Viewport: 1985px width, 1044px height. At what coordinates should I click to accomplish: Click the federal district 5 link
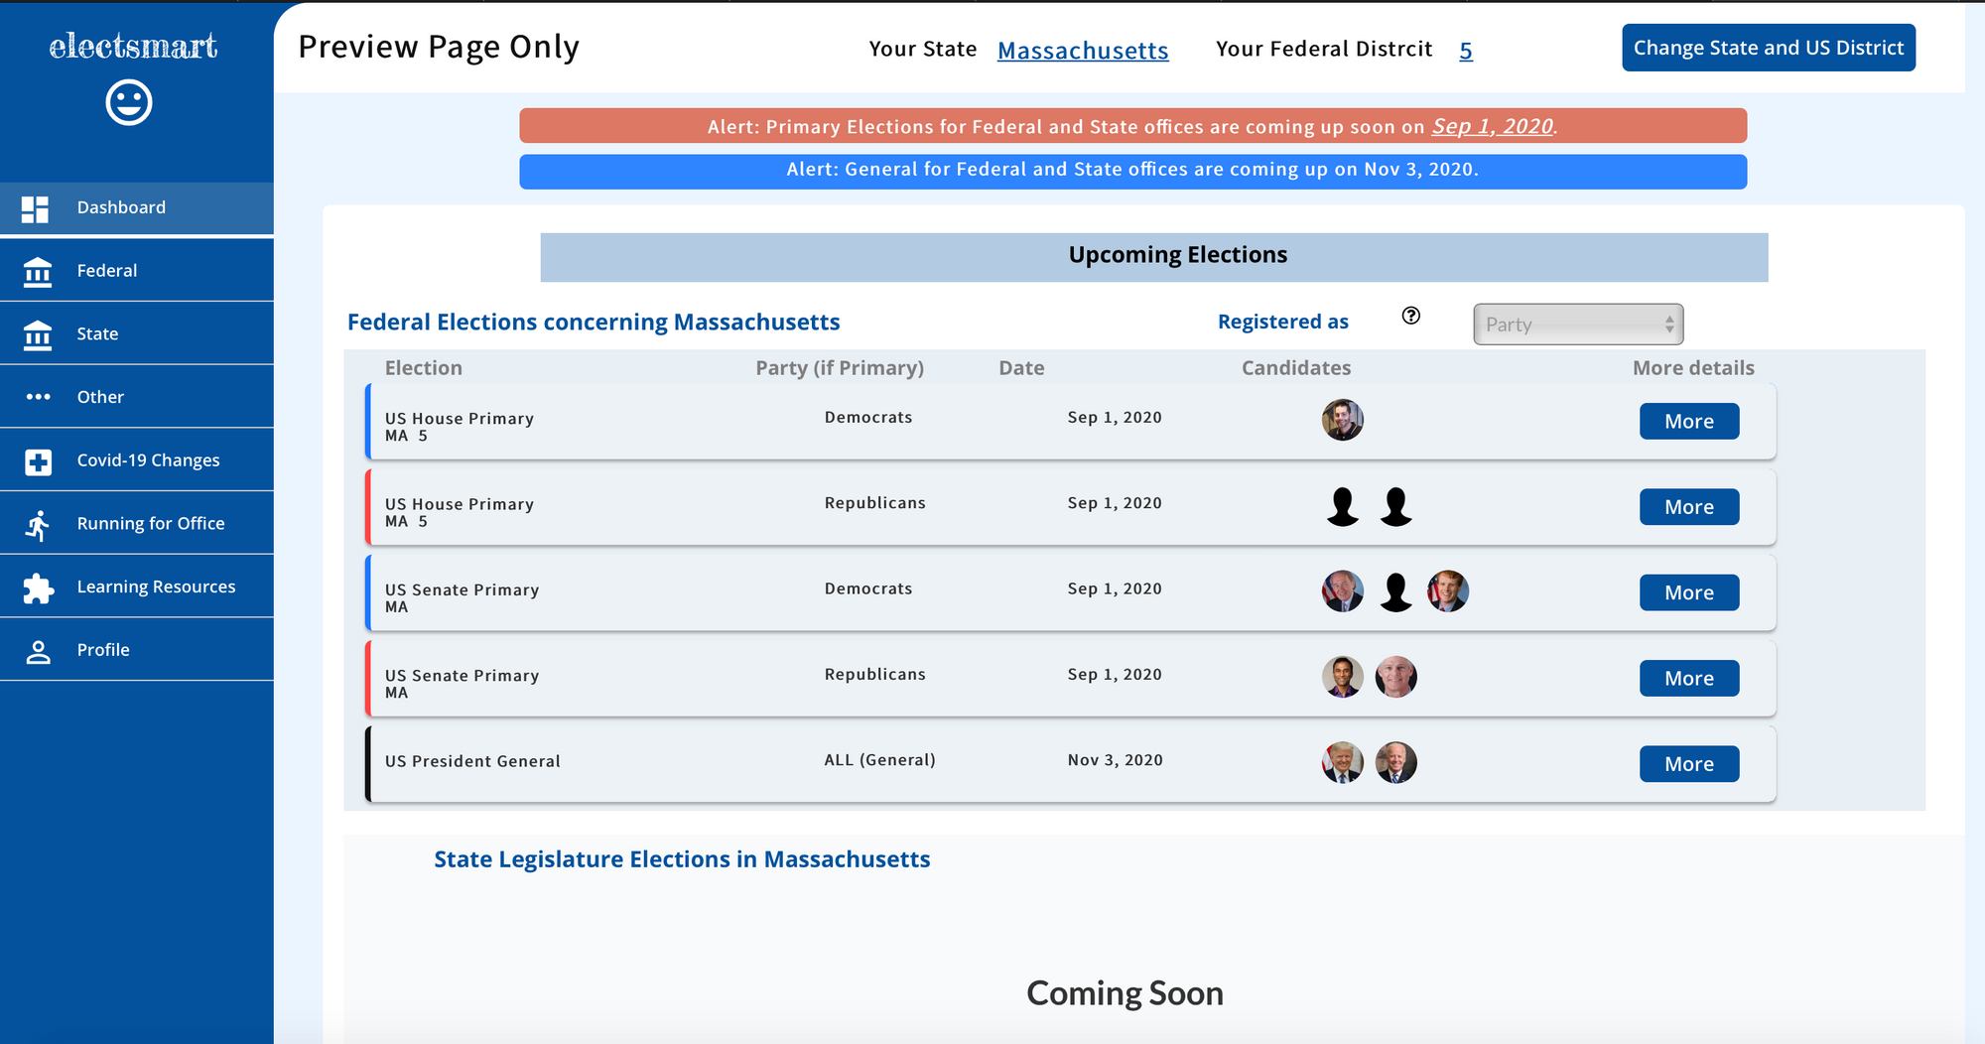tap(1465, 51)
